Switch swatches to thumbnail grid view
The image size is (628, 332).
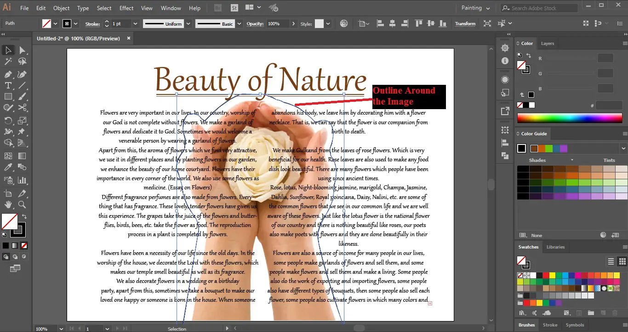[x=622, y=261]
